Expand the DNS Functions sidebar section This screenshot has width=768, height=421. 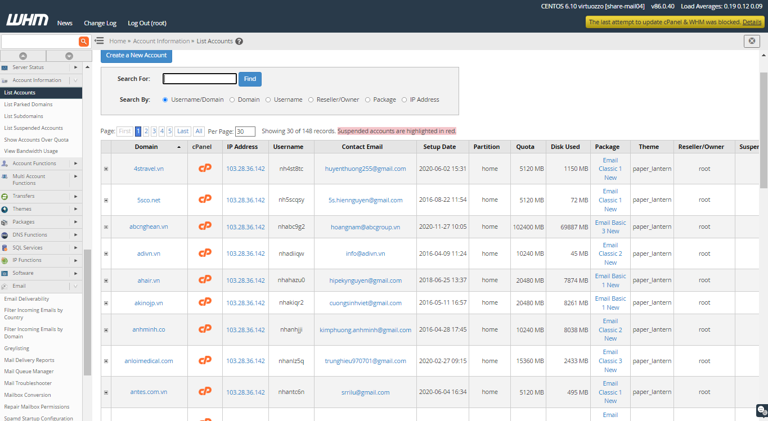[75, 235]
